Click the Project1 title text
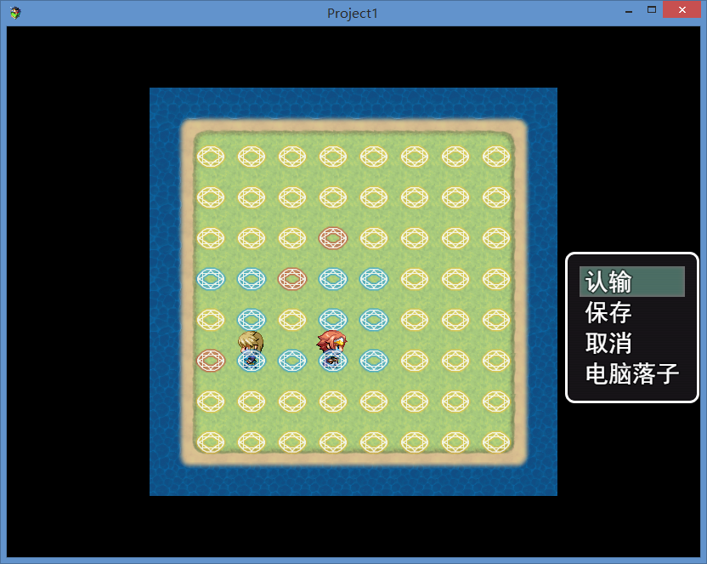Image resolution: width=707 pixels, height=564 pixels. (x=352, y=14)
